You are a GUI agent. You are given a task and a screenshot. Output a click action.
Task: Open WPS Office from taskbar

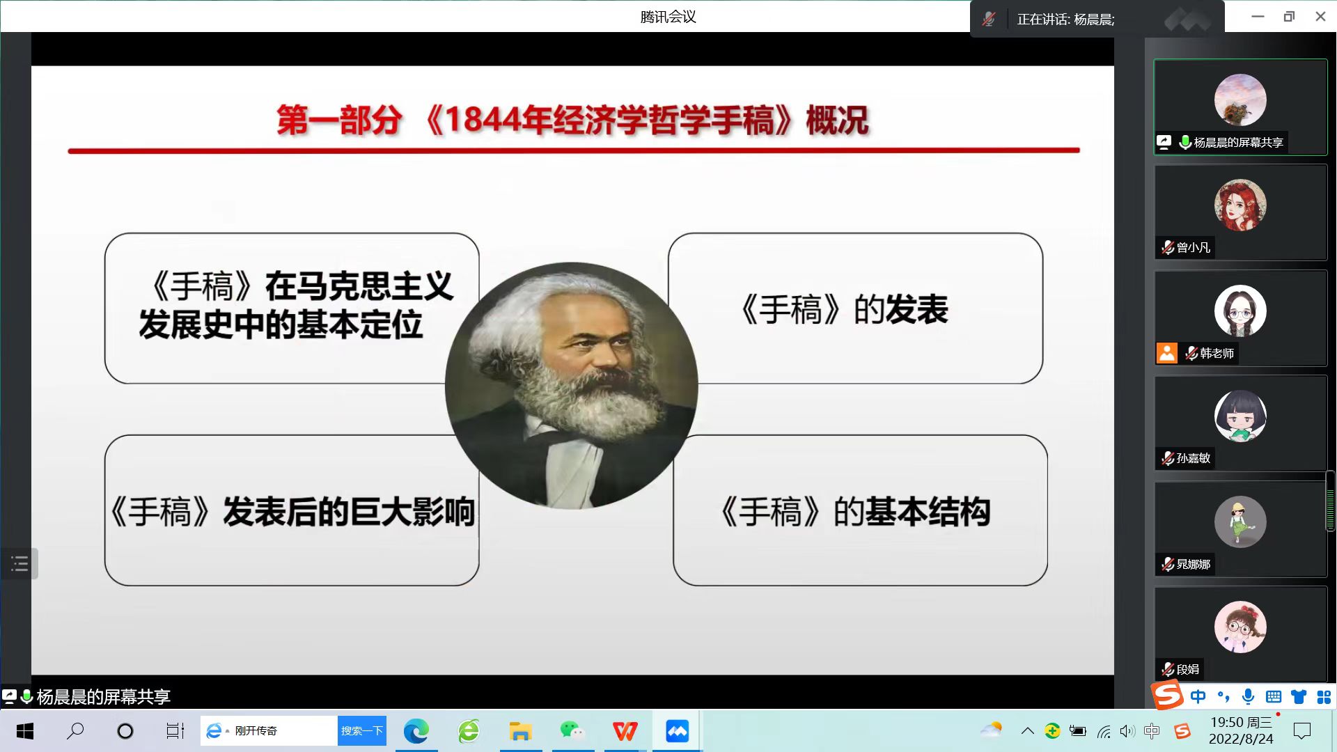625,730
